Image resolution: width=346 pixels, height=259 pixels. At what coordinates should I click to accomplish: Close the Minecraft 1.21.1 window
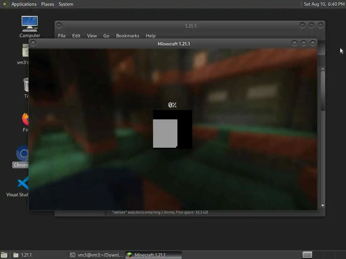click(x=313, y=43)
